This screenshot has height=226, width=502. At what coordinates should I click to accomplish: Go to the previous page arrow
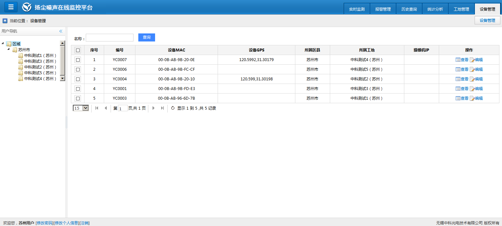coord(106,108)
